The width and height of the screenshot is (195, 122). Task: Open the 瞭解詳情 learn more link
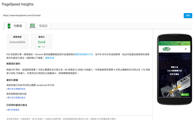(50, 58)
